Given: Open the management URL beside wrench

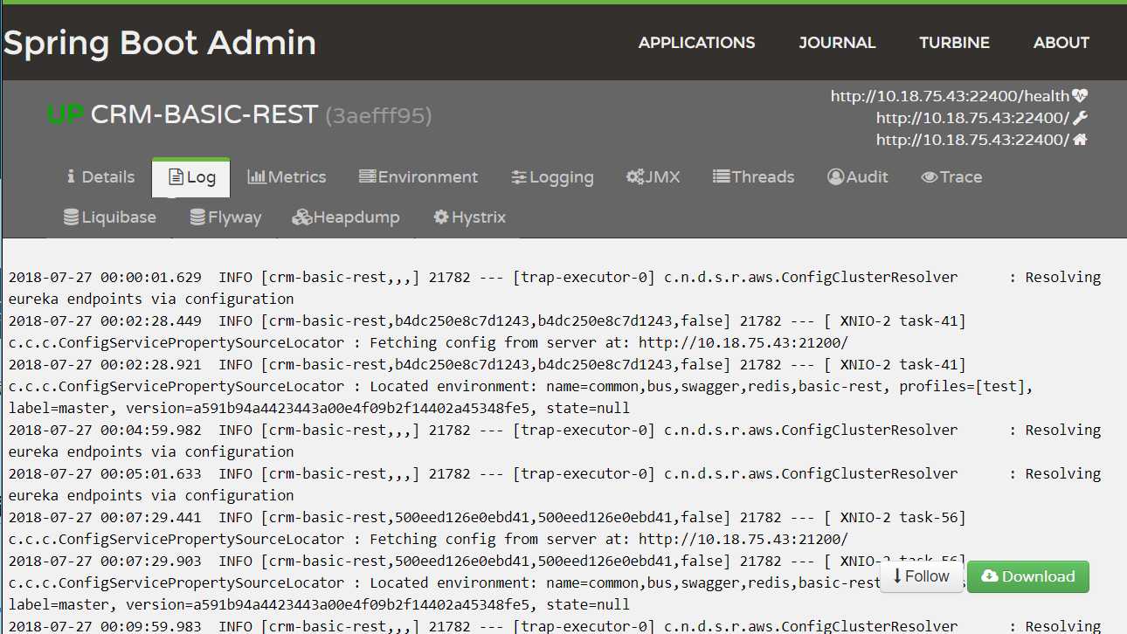Looking at the screenshot, I should [x=972, y=118].
